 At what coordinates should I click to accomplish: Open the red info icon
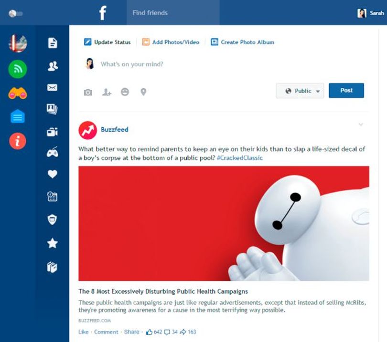(x=18, y=141)
